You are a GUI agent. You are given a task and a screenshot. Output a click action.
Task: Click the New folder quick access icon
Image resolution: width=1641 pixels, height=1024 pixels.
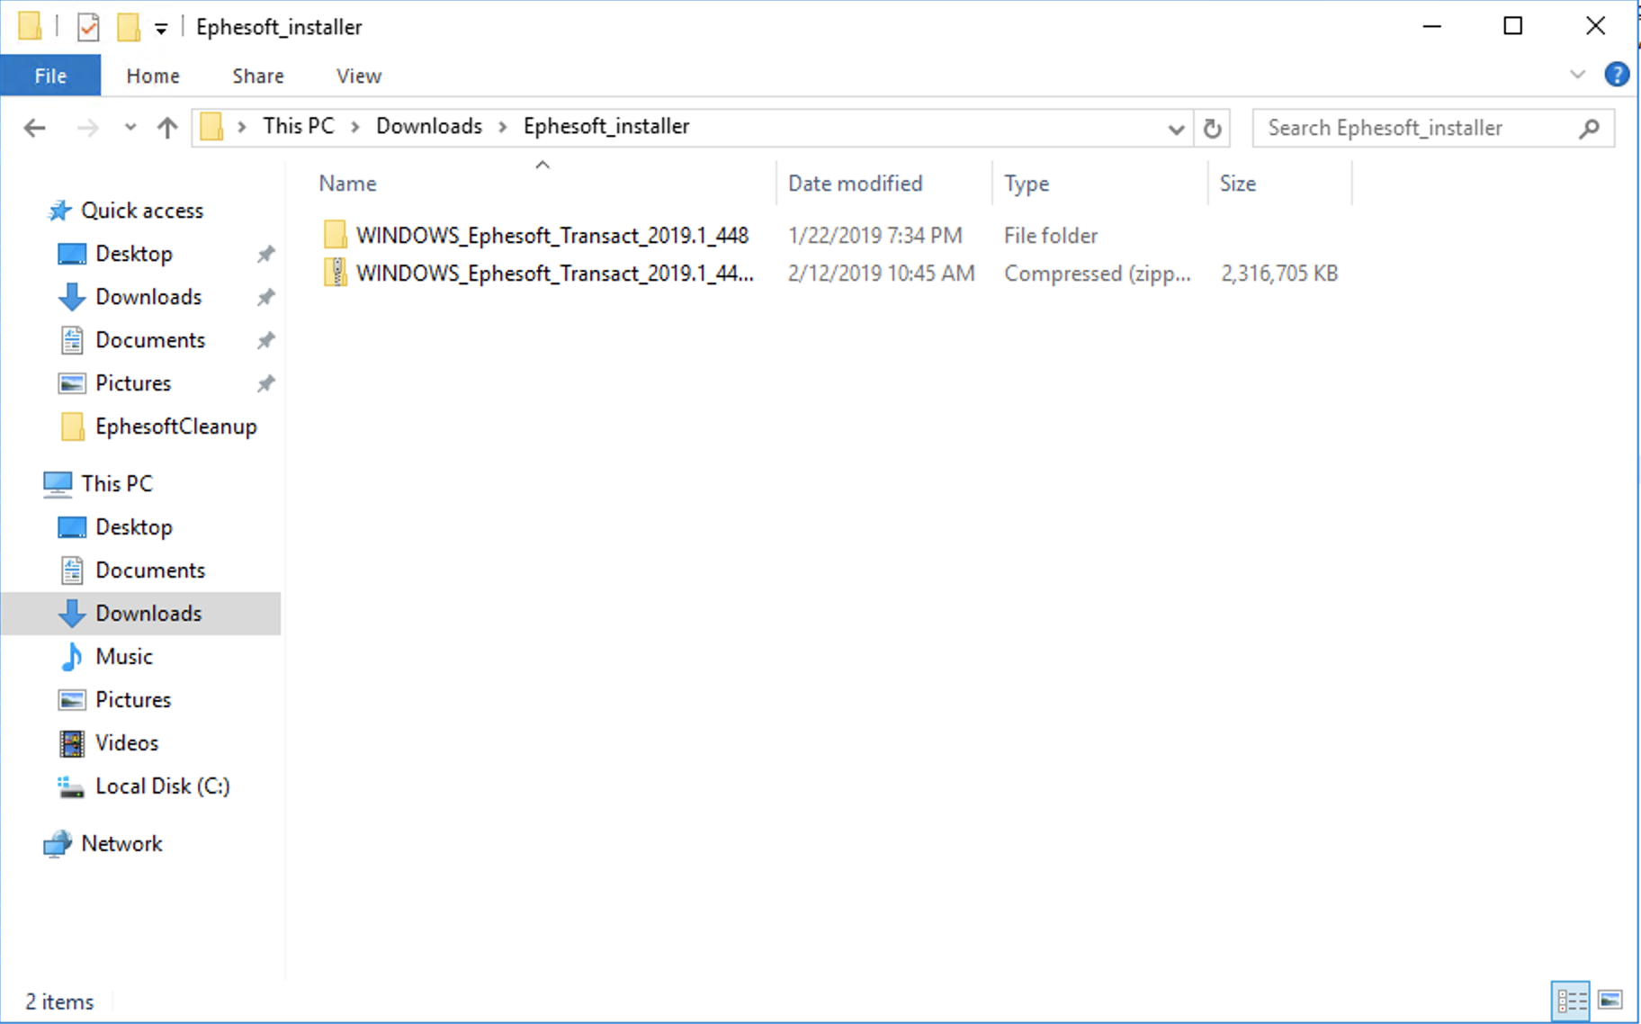[x=129, y=27]
